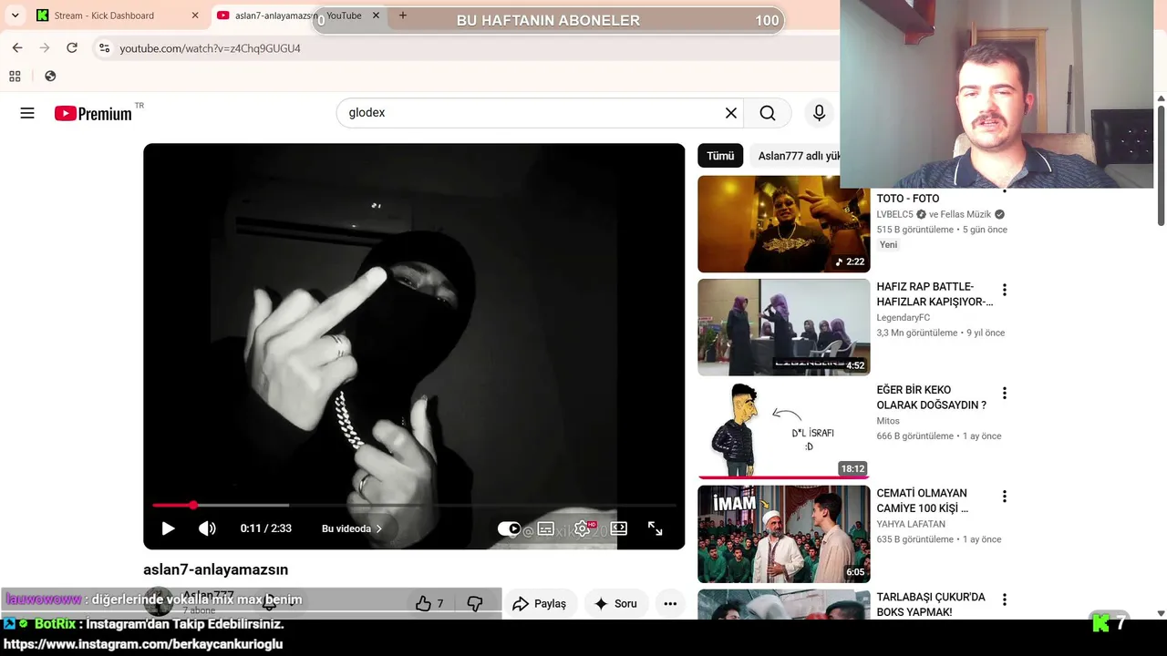Open LVBELC5 channel link

pos(894,214)
